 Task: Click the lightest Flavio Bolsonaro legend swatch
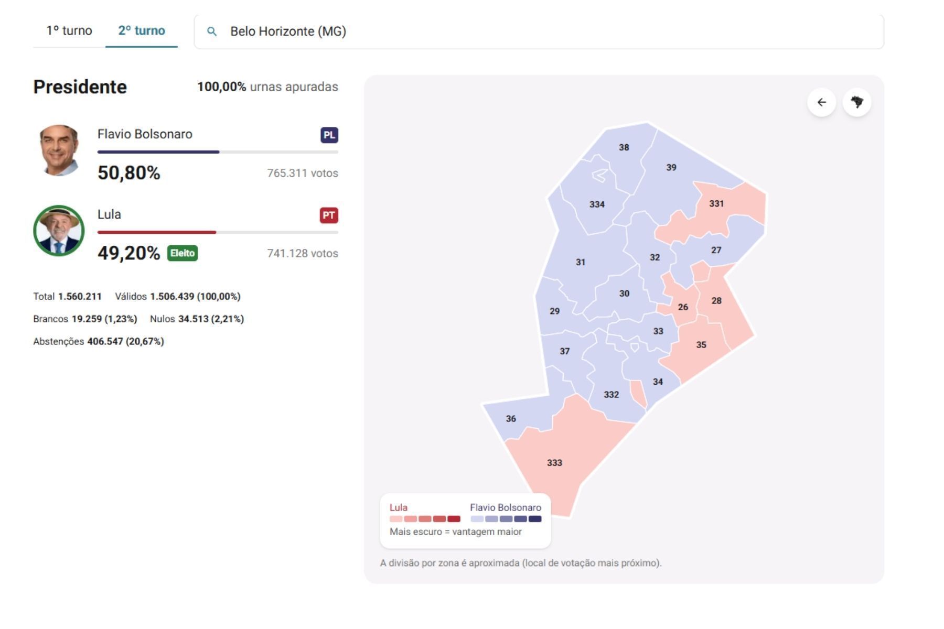(x=477, y=519)
